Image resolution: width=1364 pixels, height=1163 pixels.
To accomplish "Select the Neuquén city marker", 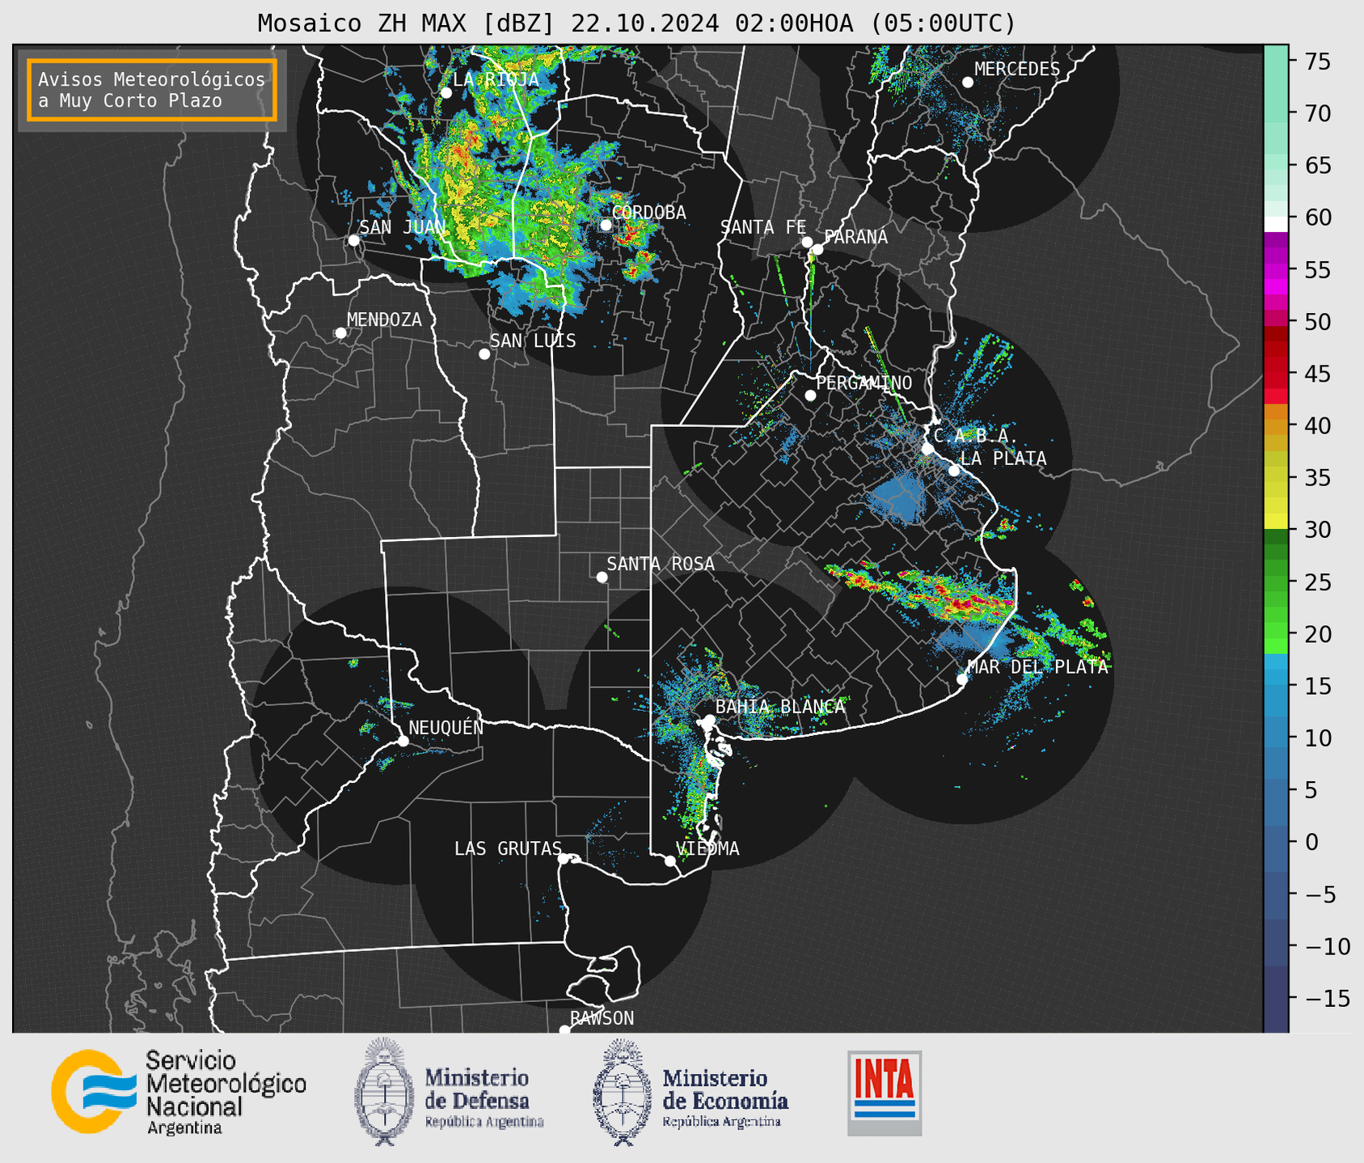I will [x=403, y=741].
